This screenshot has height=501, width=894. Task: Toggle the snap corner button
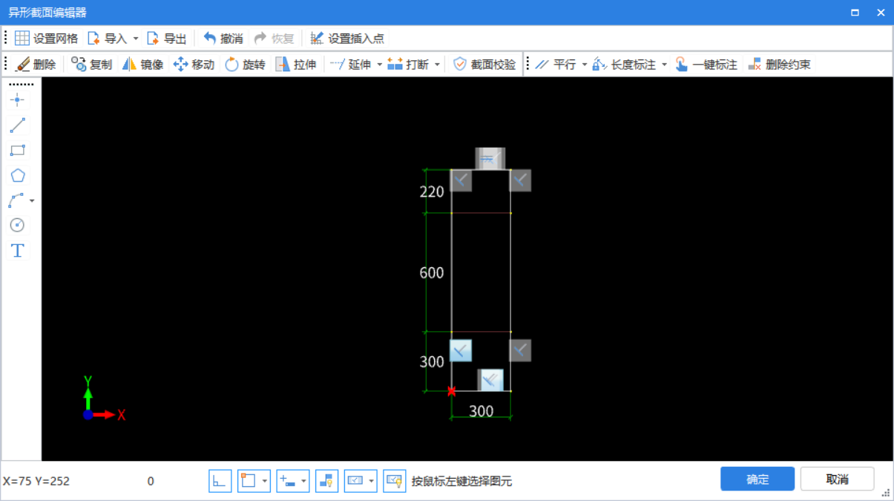pos(249,481)
